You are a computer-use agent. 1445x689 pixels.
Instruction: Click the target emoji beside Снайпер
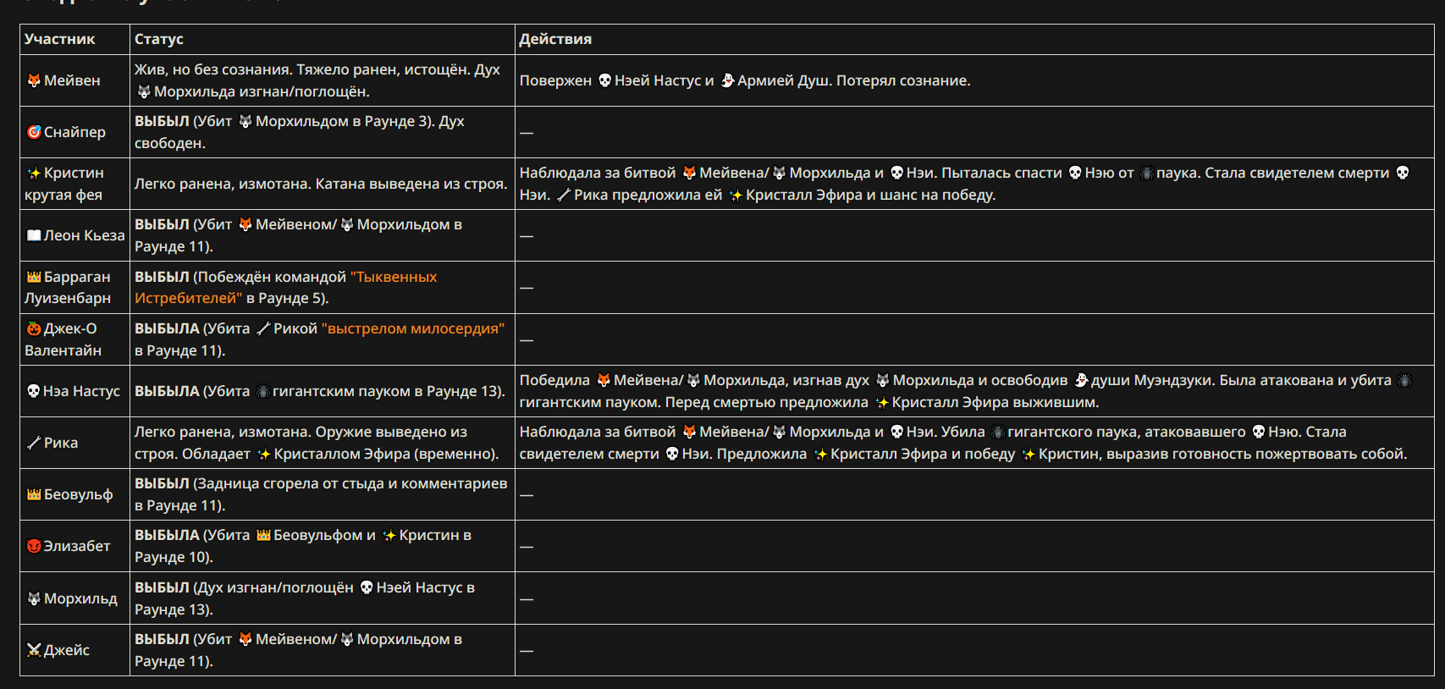34,132
